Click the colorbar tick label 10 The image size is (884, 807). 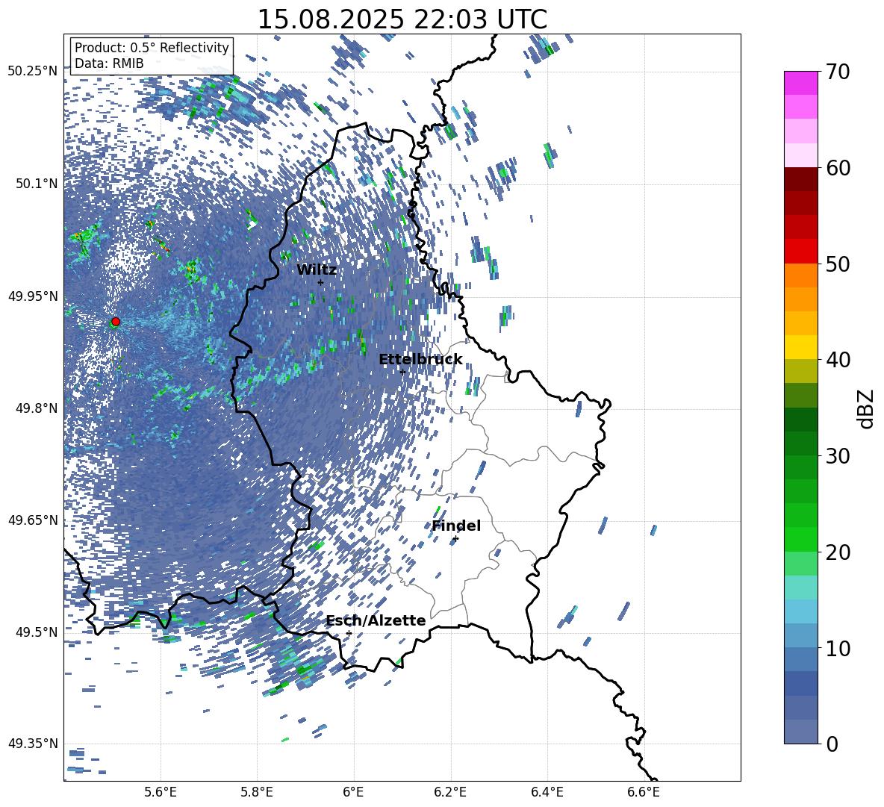(x=838, y=647)
